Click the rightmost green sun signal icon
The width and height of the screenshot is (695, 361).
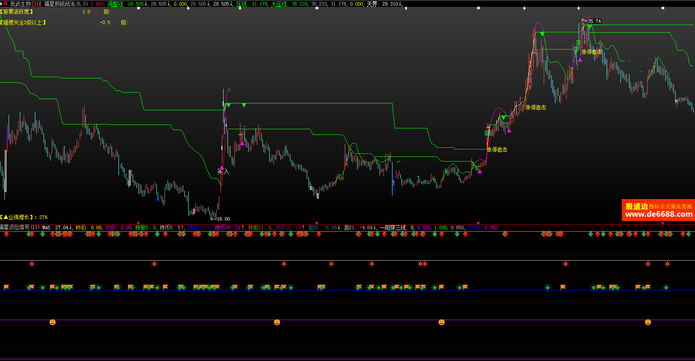pos(666,287)
